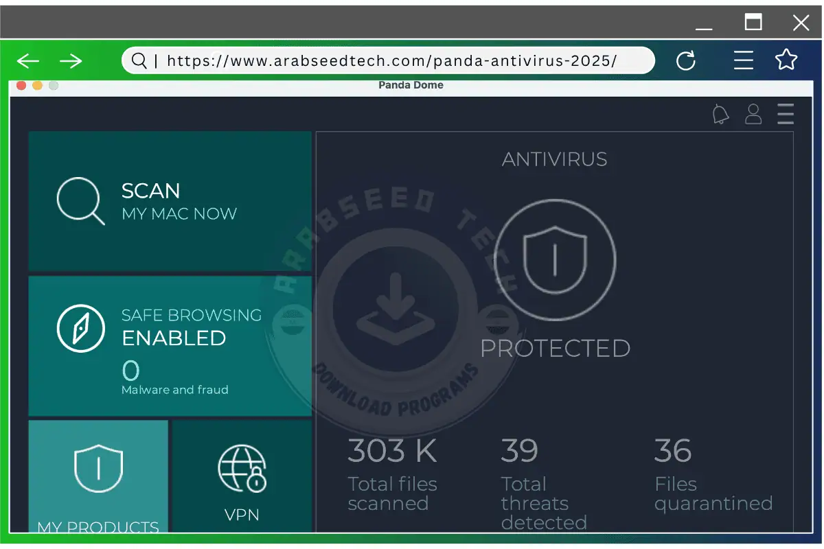Viewport: 824px width, 549px height.
Task: Disable Antivirus protection from the Protected panel
Action: [556, 348]
